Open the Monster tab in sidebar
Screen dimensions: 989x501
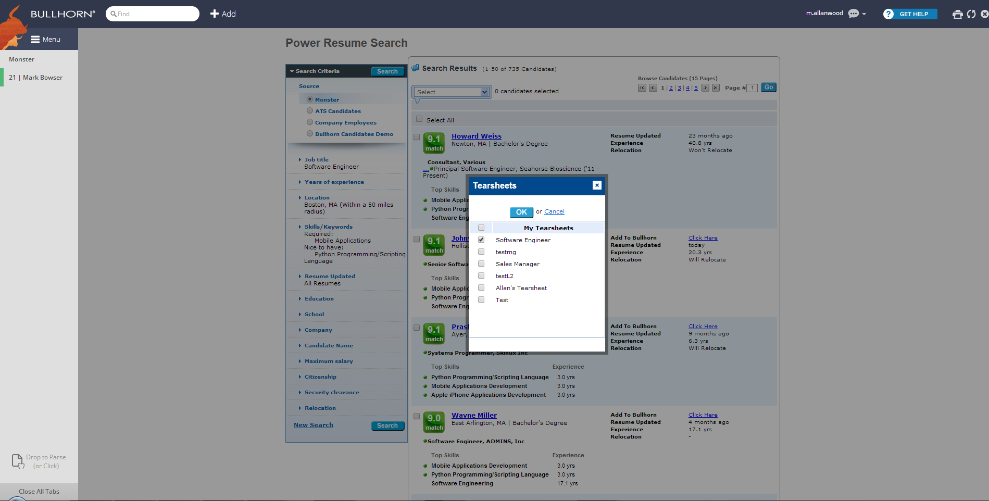tap(22, 59)
